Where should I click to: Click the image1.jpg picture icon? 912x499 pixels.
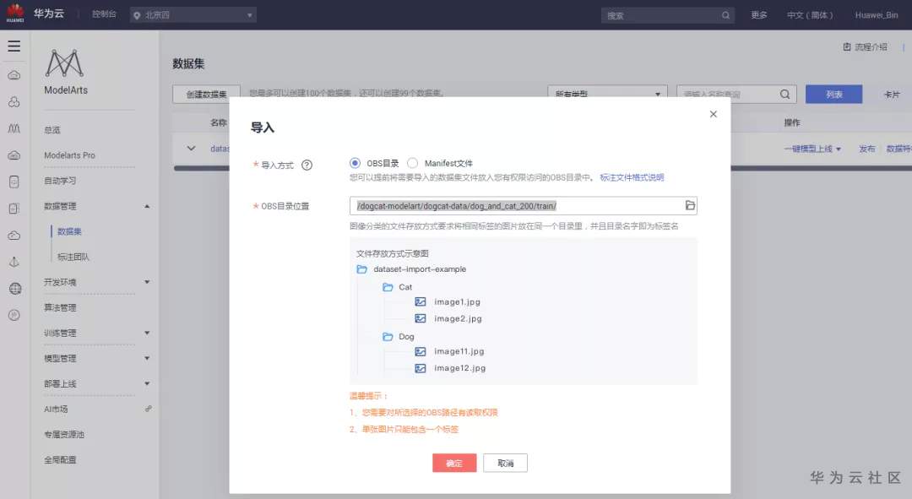pos(420,301)
